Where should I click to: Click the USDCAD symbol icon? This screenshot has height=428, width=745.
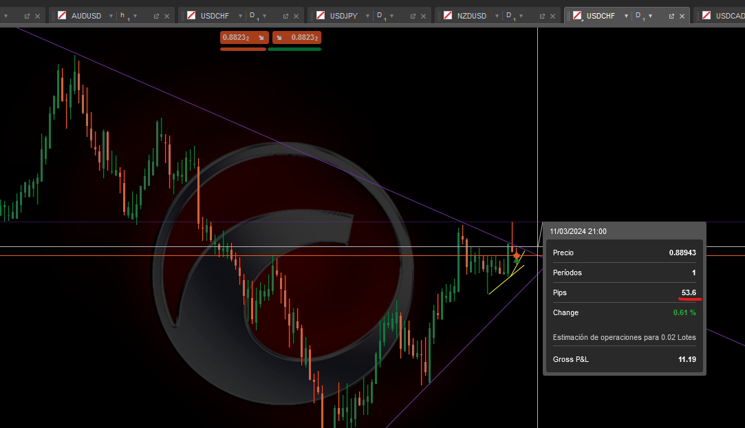click(x=706, y=16)
